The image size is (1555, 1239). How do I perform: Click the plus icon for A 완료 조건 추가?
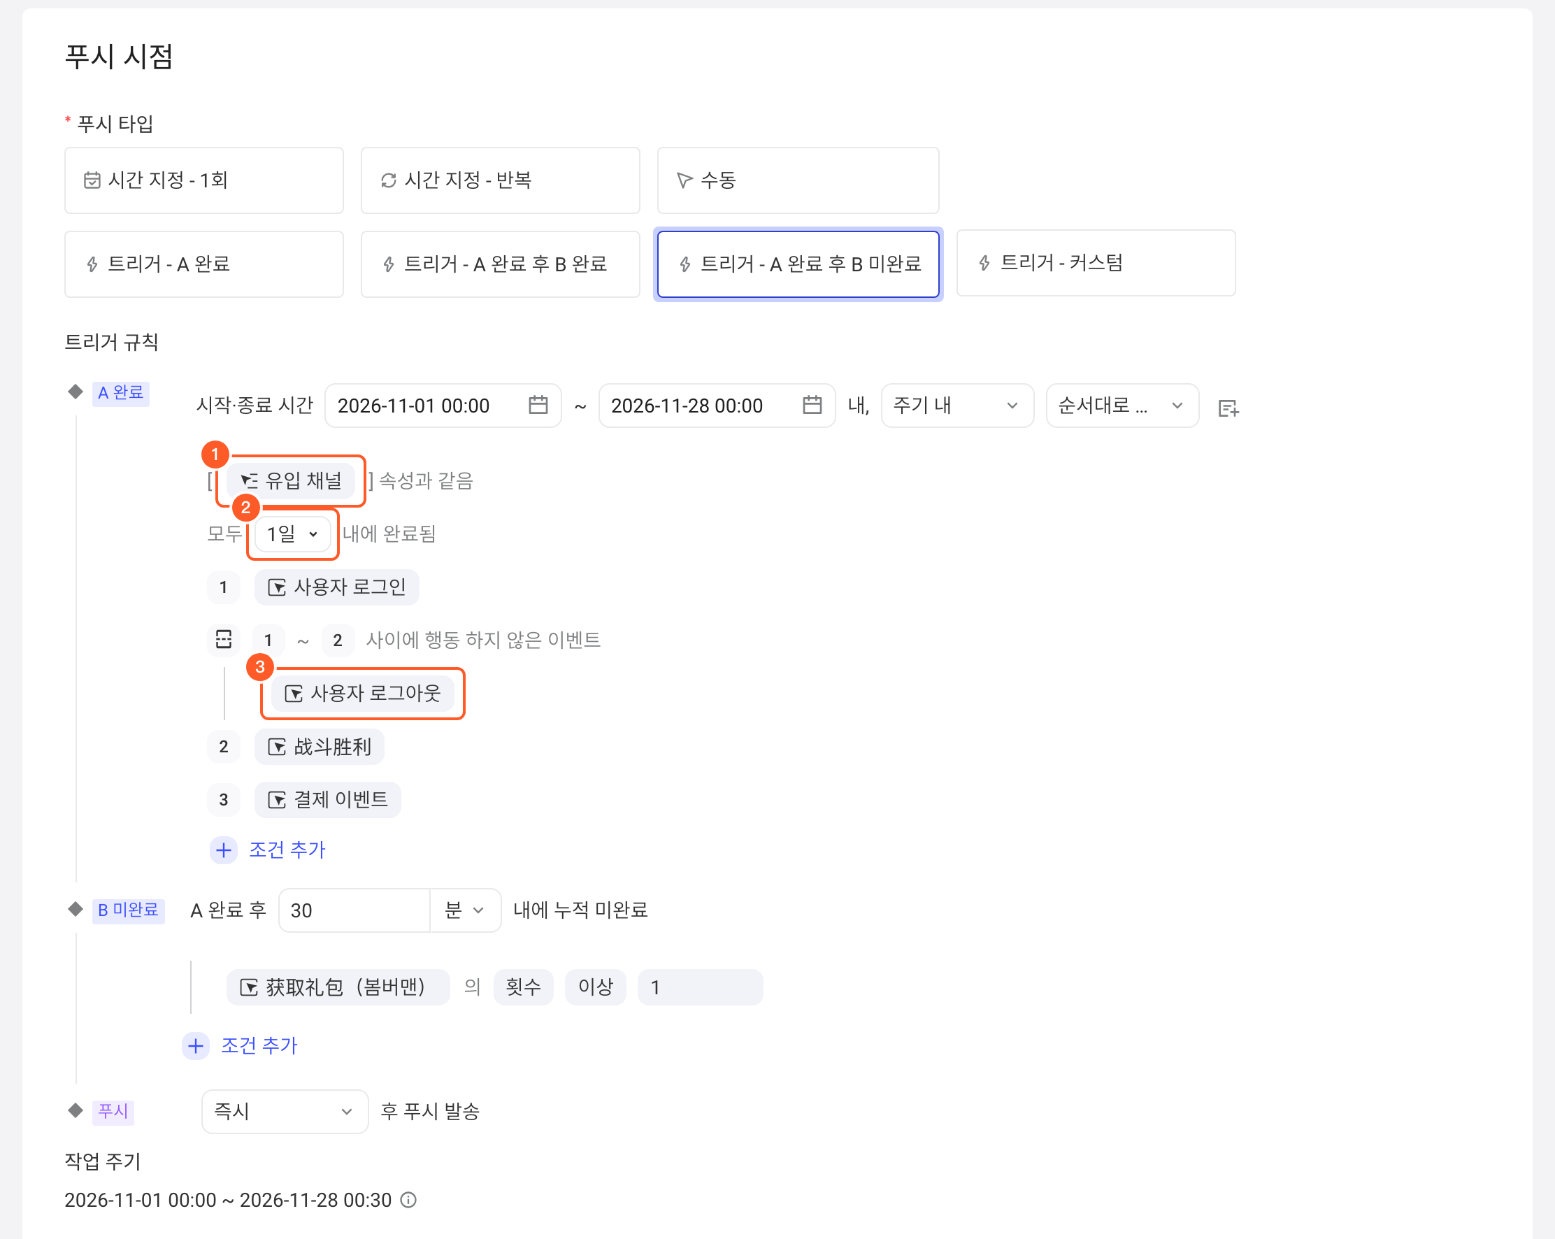tap(224, 850)
